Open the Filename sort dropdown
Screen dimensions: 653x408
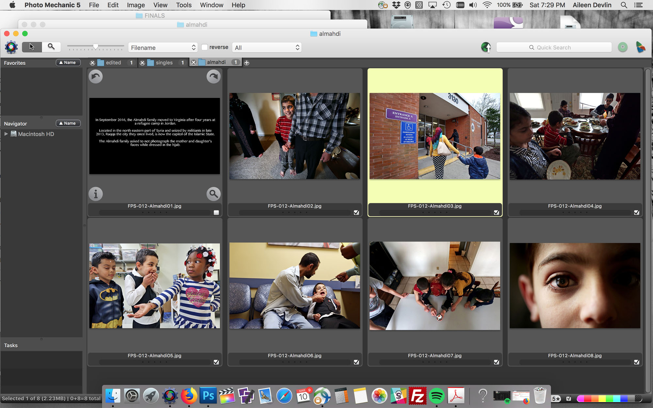coord(163,48)
